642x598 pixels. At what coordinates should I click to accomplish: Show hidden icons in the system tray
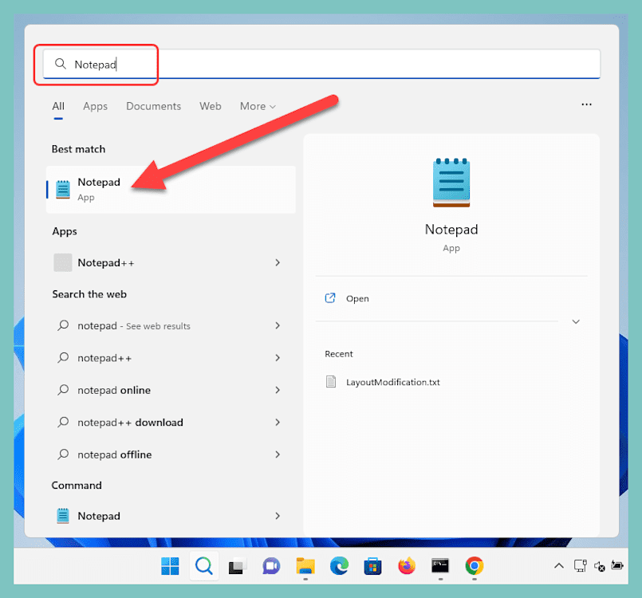coord(559,566)
